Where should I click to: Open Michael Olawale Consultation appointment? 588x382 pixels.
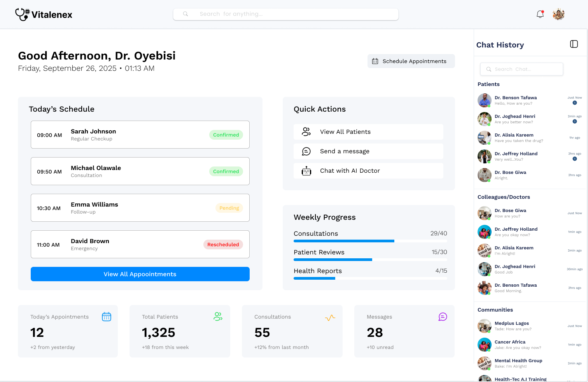tap(140, 171)
